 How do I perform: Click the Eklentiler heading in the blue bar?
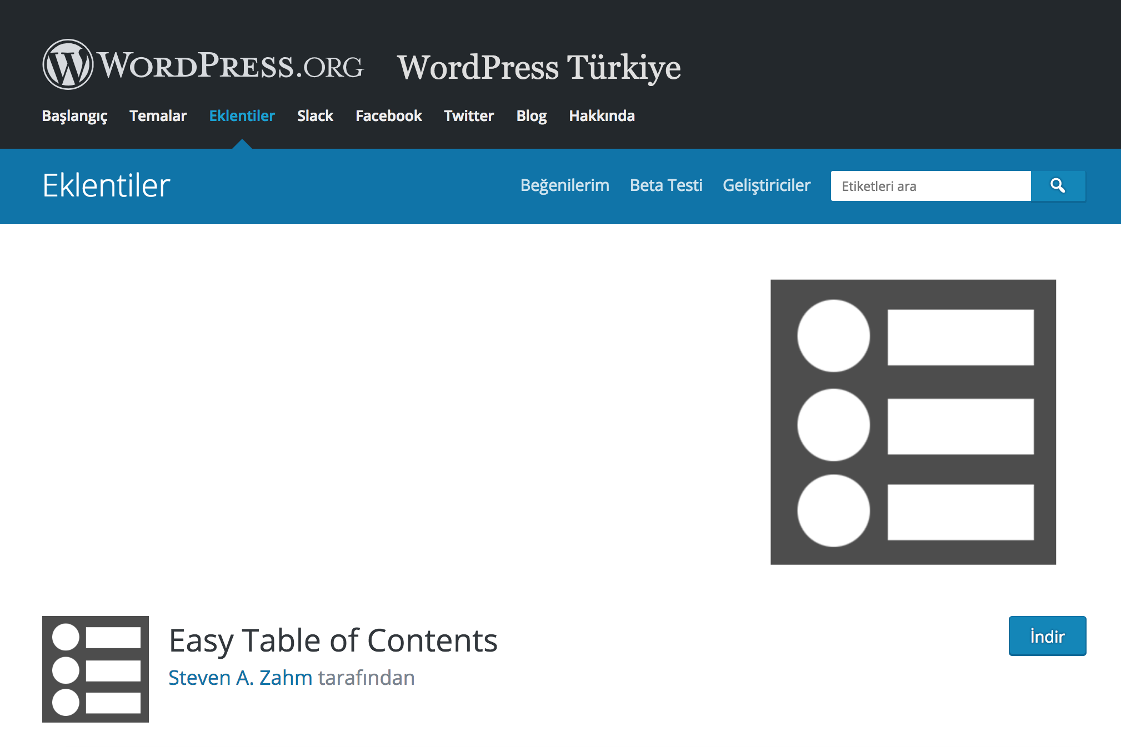[x=106, y=185]
